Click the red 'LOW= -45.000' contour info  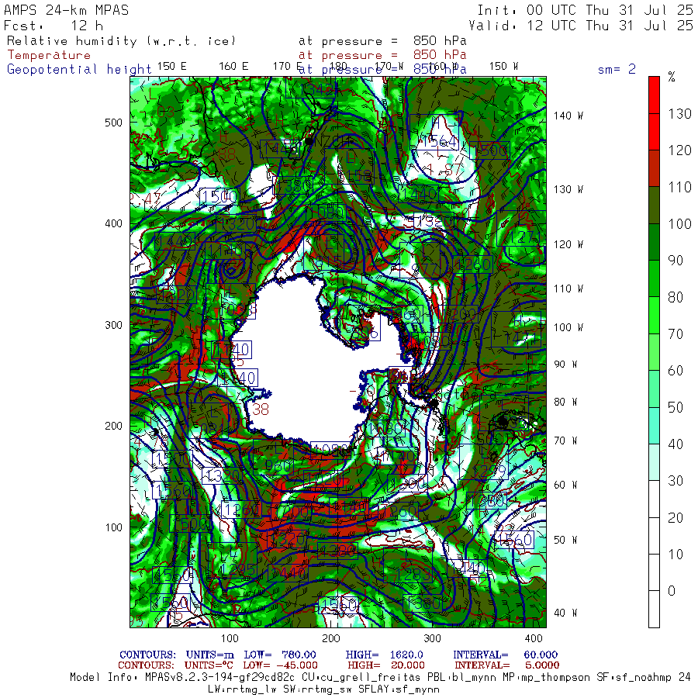(x=280, y=665)
